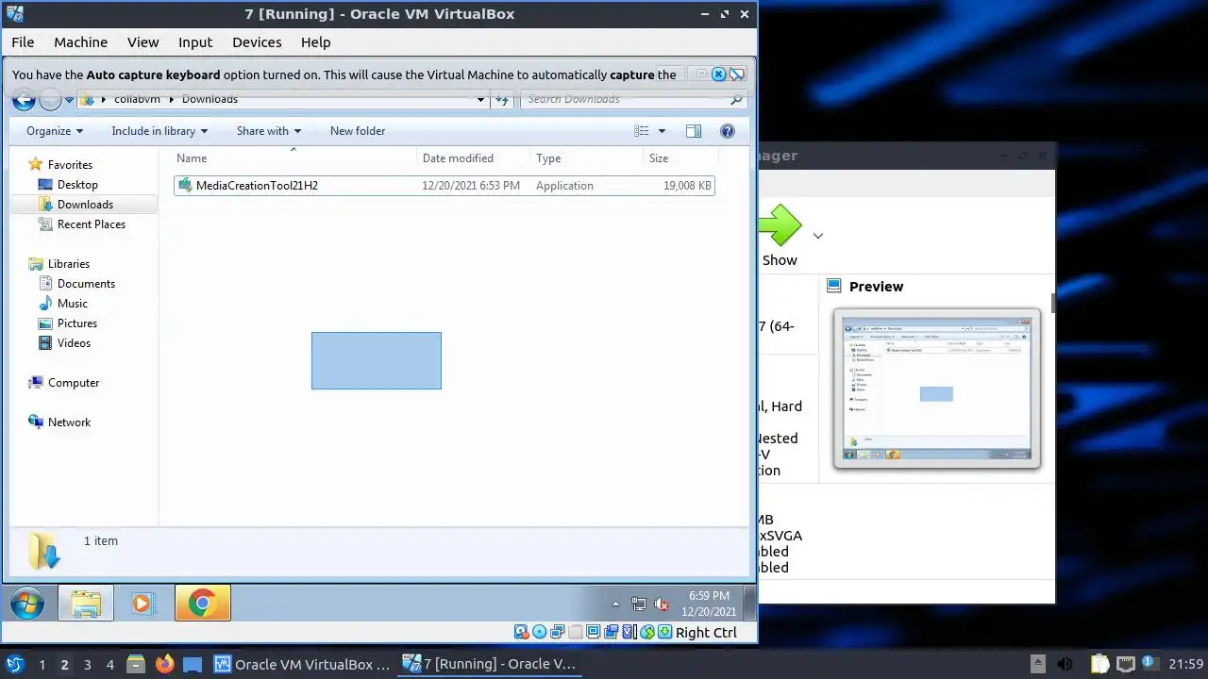Click the Windows 7 Start button
This screenshot has height=679, width=1208.
27,604
